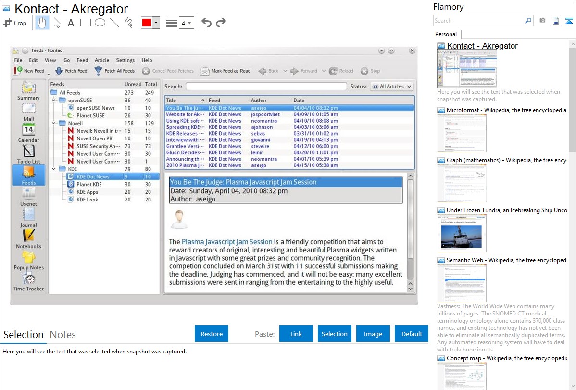Click the Flamory search field

point(479,21)
